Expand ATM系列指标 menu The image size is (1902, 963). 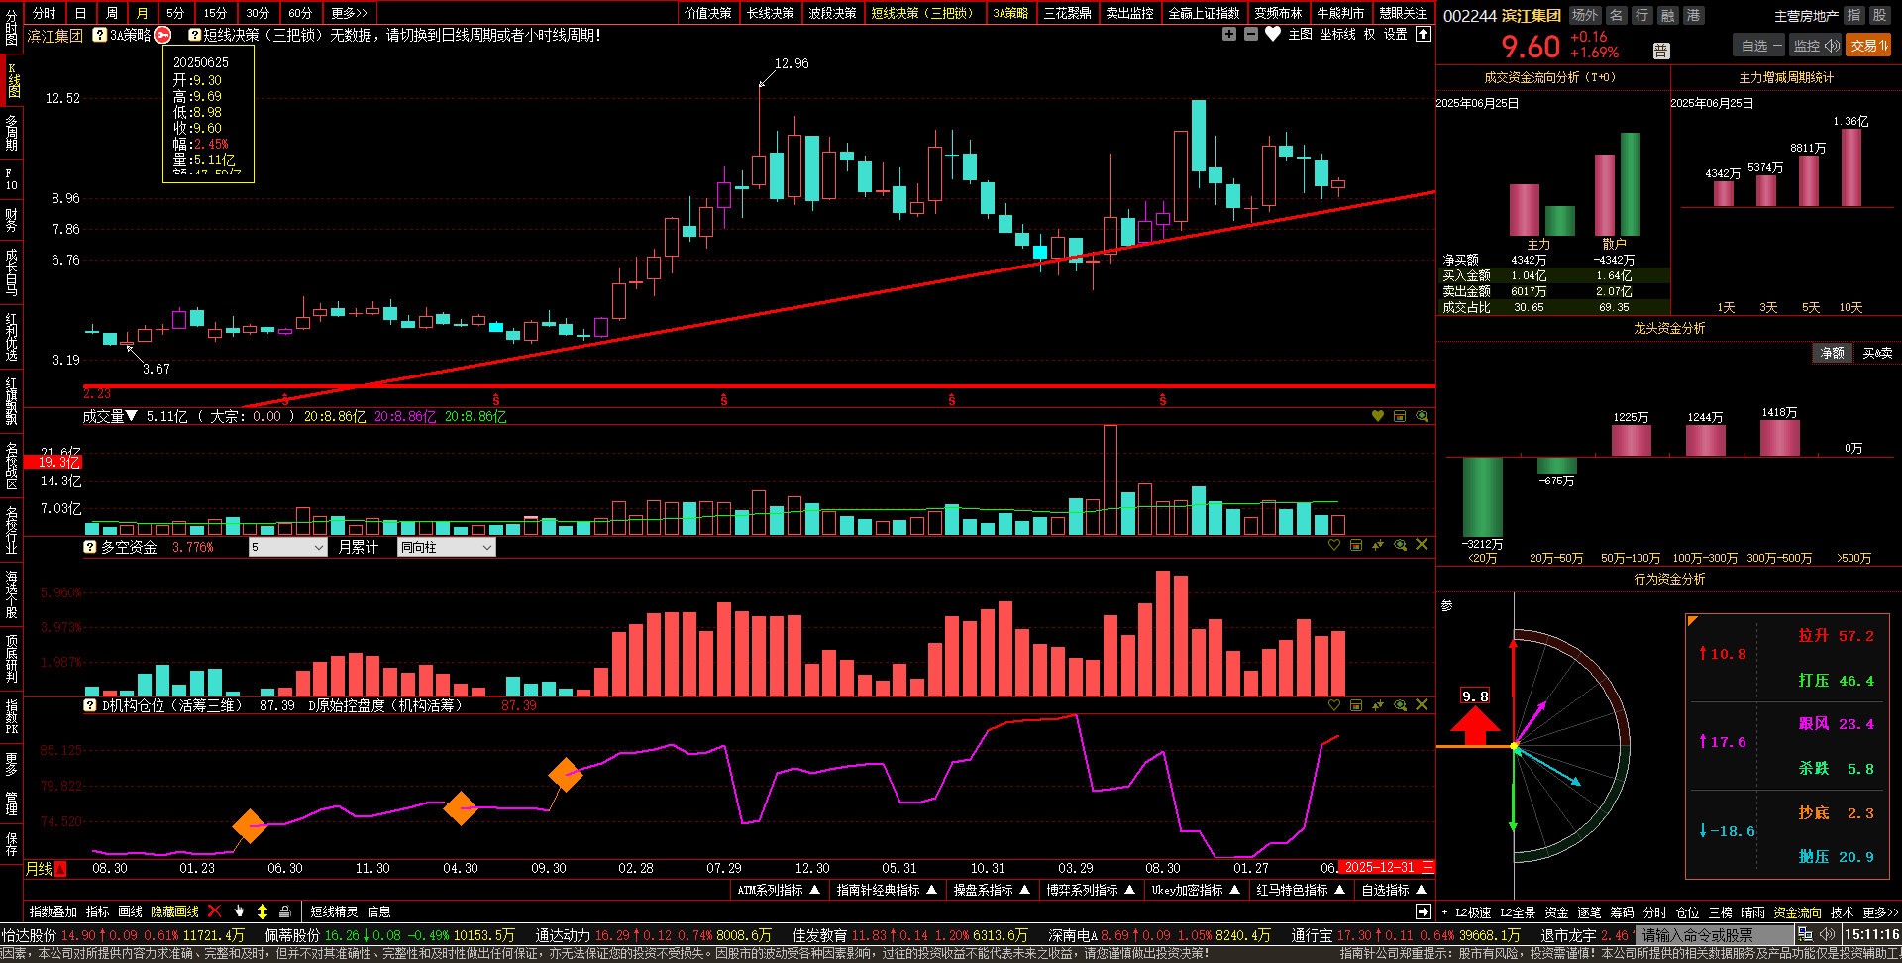pyautogui.click(x=779, y=890)
